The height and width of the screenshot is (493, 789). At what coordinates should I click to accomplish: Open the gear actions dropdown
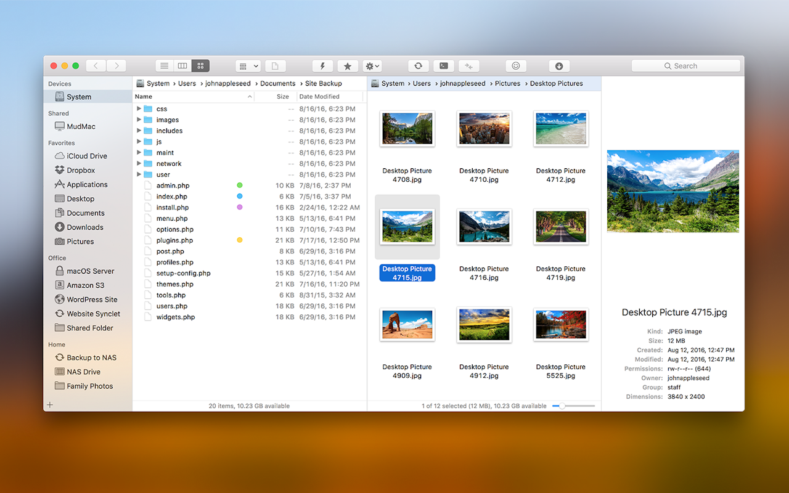tap(371, 65)
